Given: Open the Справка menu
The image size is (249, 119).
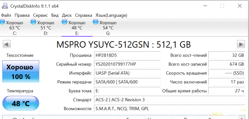Looking at the screenshot, I should 83,15.
